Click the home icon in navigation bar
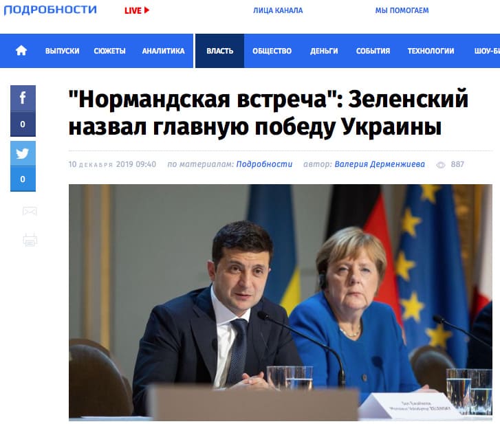This screenshot has width=500, height=424. pyautogui.click(x=21, y=51)
